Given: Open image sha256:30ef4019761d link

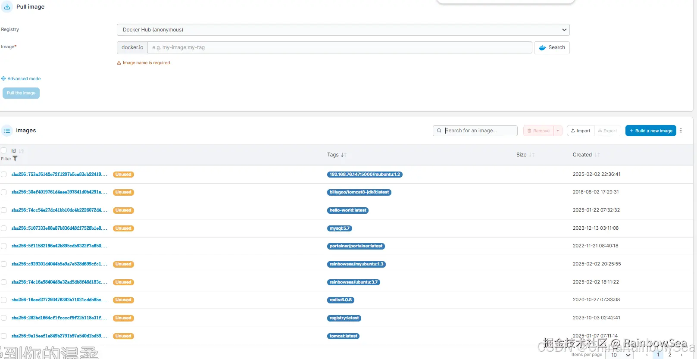Looking at the screenshot, I should (x=59, y=192).
